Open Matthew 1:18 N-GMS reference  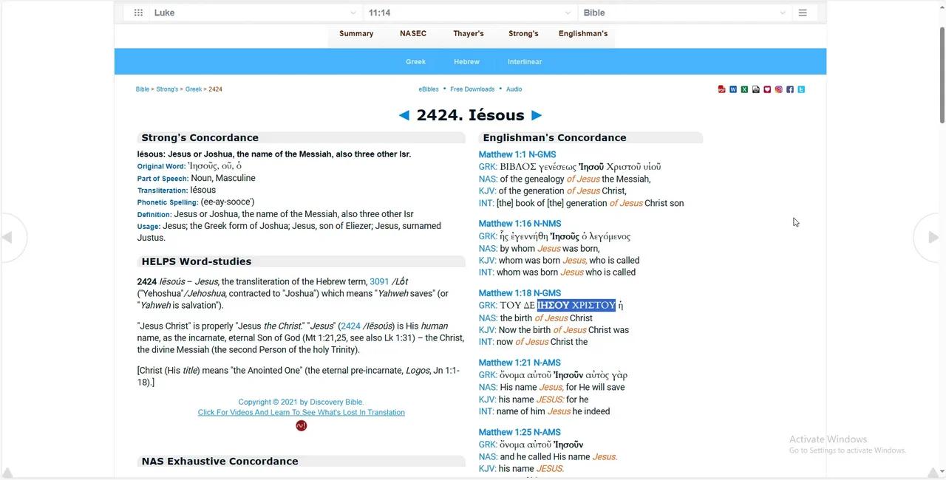pos(520,293)
